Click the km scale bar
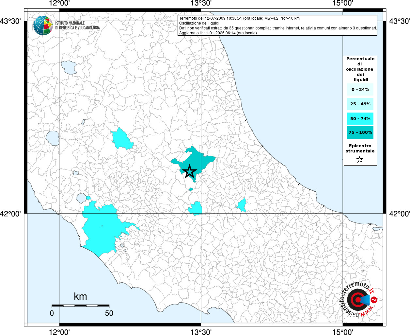Image resolution: width=410 pixels, height=335 pixels. (x=80, y=306)
